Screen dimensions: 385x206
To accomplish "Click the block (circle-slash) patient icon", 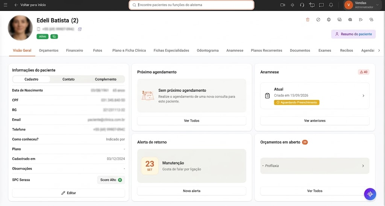I will (318, 20).
